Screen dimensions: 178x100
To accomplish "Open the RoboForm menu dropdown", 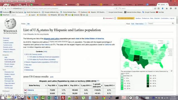I will [x=5, y=15].
